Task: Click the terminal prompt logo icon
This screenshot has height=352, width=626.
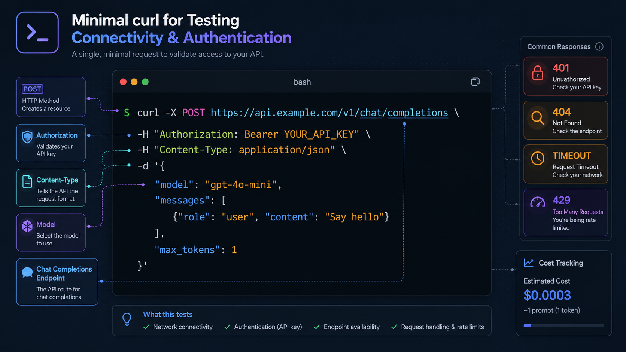Action: [37, 33]
